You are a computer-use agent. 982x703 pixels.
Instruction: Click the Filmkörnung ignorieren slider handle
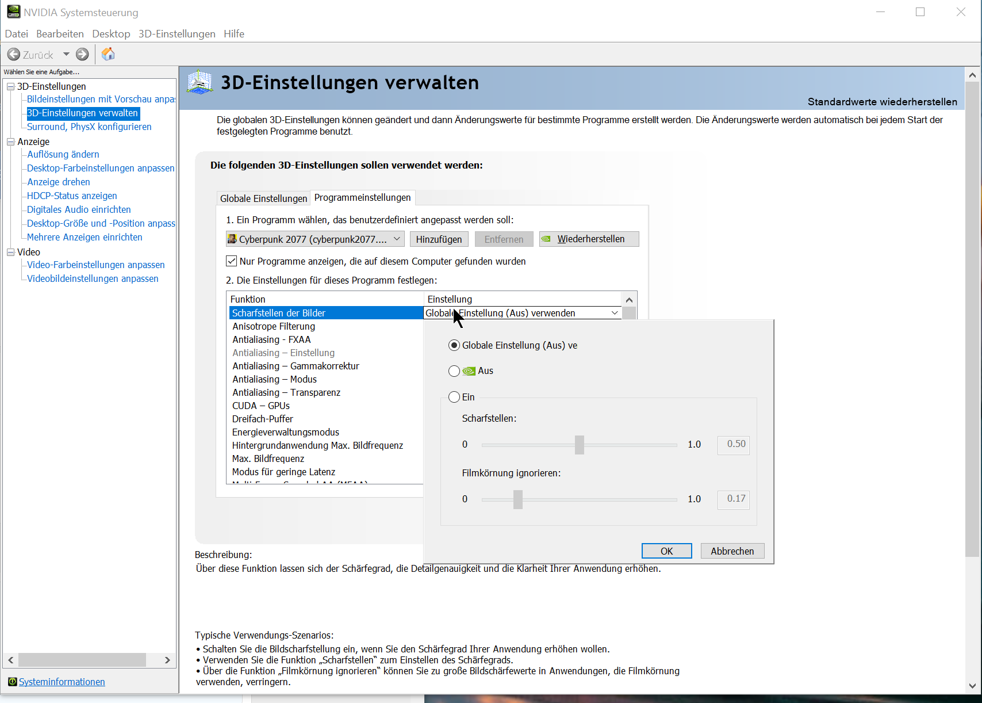tap(518, 499)
